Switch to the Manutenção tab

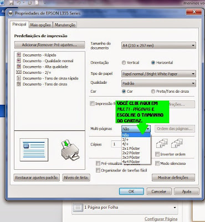pos(65,25)
